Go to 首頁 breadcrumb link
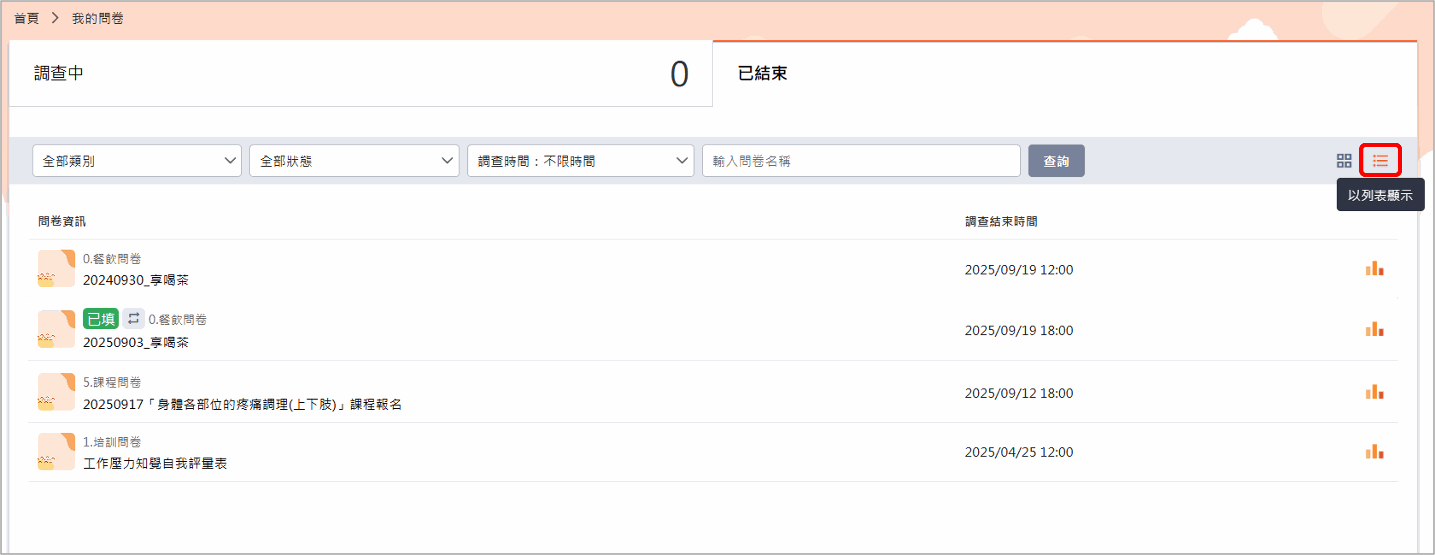The width and height of the screenshot is (1435, 555). tap(26, 18)
